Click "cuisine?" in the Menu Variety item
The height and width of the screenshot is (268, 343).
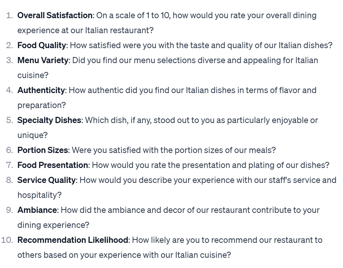(x=33, y=75)
